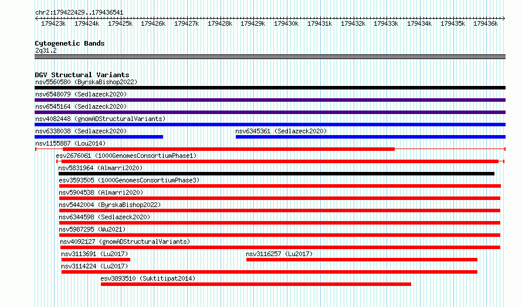Open the nsv5987295 (Wu2021) label

coord(92,229)
